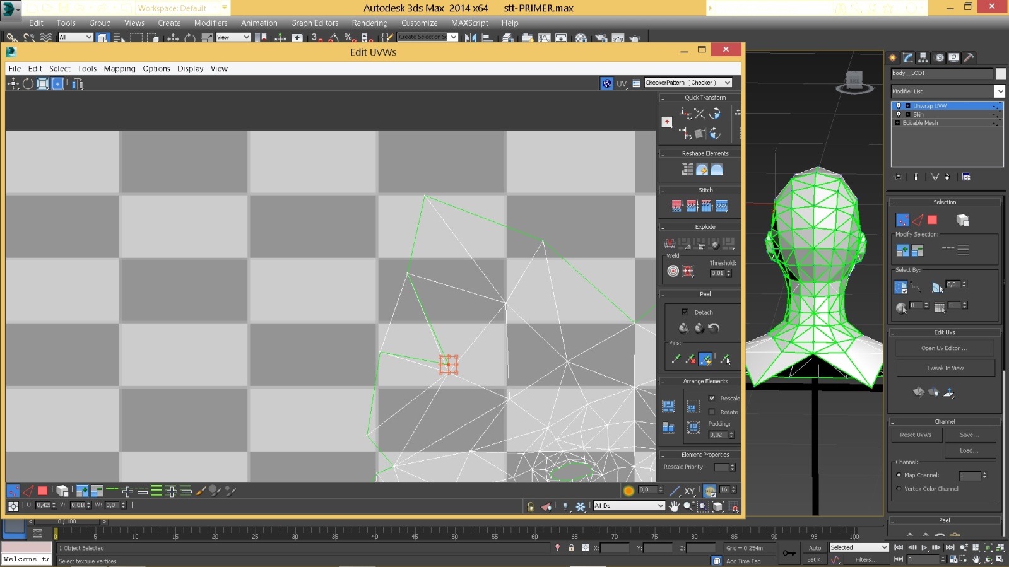Click the Reset Peel icon
Screen dimensions: 1009x567
(x=714, y=328)
